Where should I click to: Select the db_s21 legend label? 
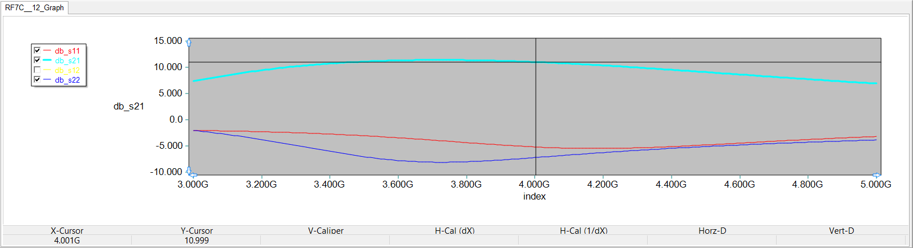pyautogui.click(x=67, y=60)
